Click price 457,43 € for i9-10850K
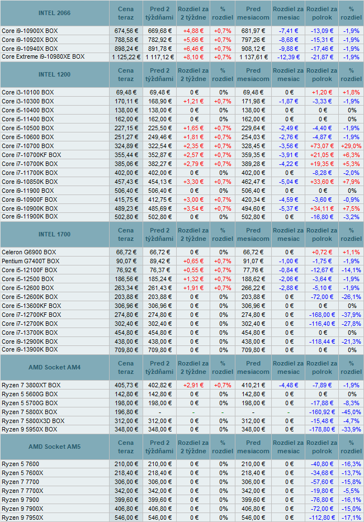 click(126, 182)
